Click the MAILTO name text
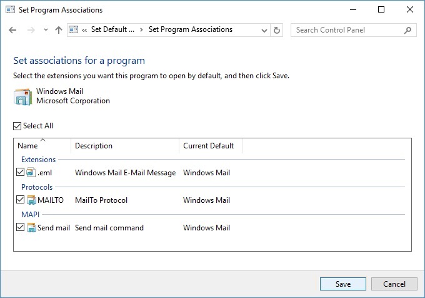The image size is (425, 298). tap(51, 200)
